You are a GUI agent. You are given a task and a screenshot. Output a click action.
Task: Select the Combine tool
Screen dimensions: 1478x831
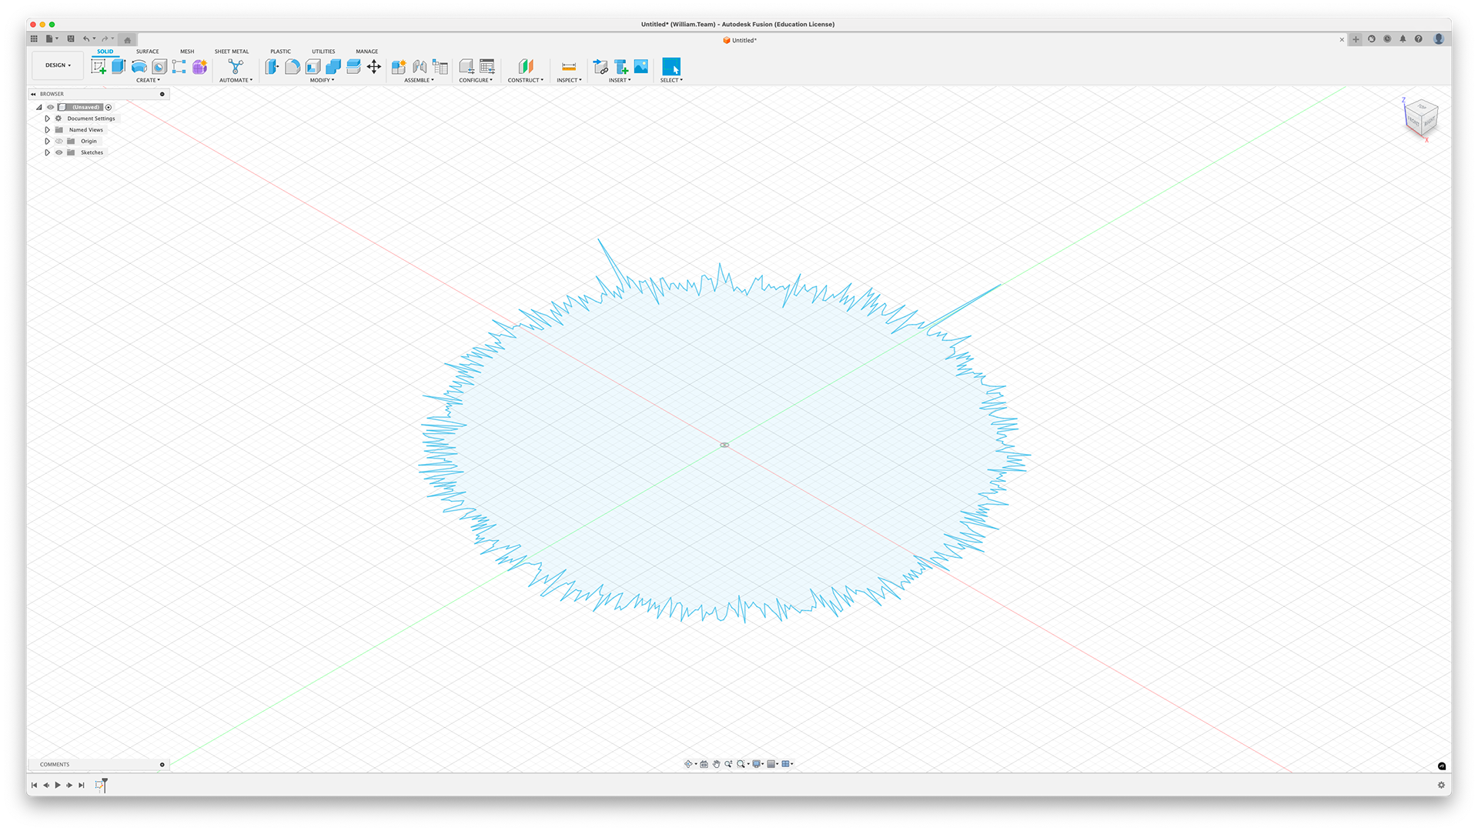pyautogui.click(x=333, y=67)
